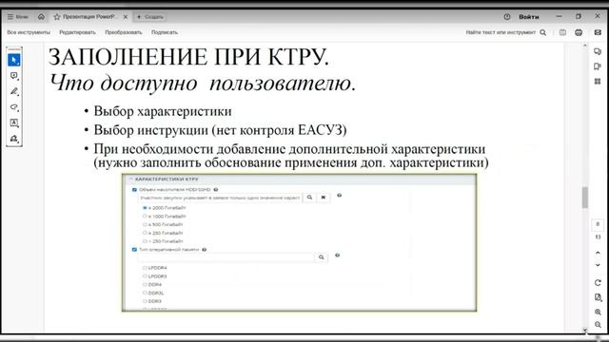Image resolution: width=609 pixels, height=342 pixels.
Task: Activate the freehand draw tool
Action: click(14, 107)
